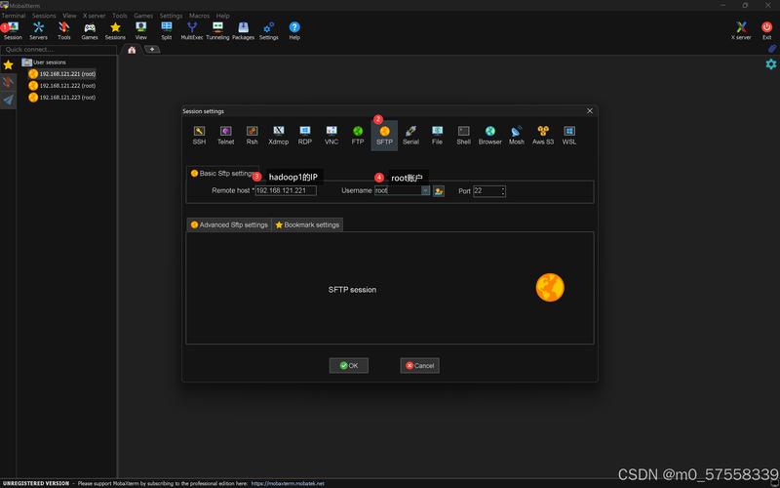This screenshot has width=780, height=488.
Task: Open the Username dropdown arrow
Action: click(425, 190)
